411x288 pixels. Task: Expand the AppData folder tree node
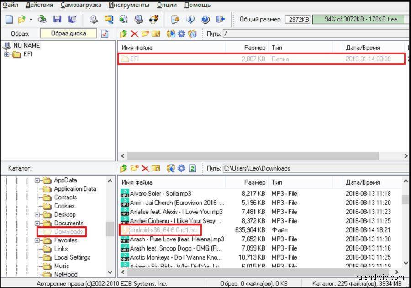37,180
